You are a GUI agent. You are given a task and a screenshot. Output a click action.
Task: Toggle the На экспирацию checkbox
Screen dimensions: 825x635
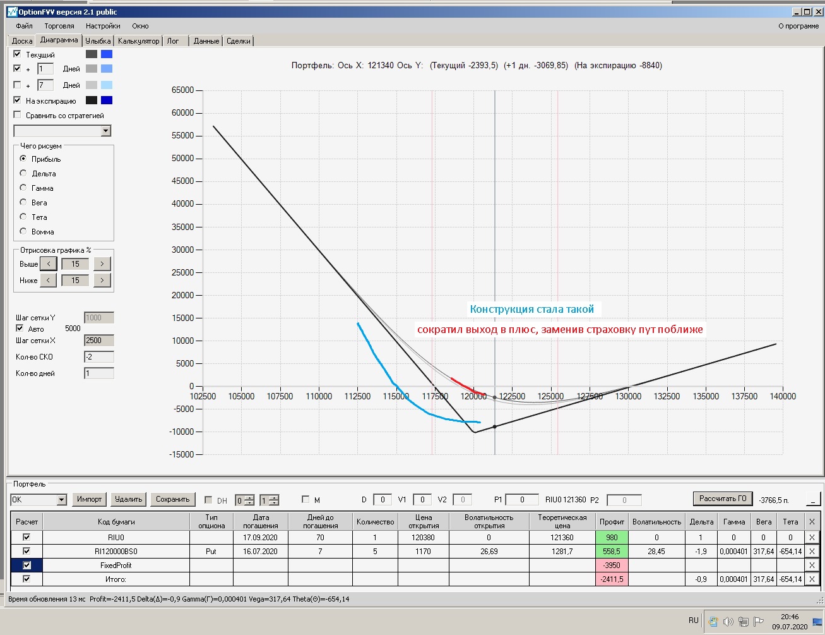tap(18, 100)
